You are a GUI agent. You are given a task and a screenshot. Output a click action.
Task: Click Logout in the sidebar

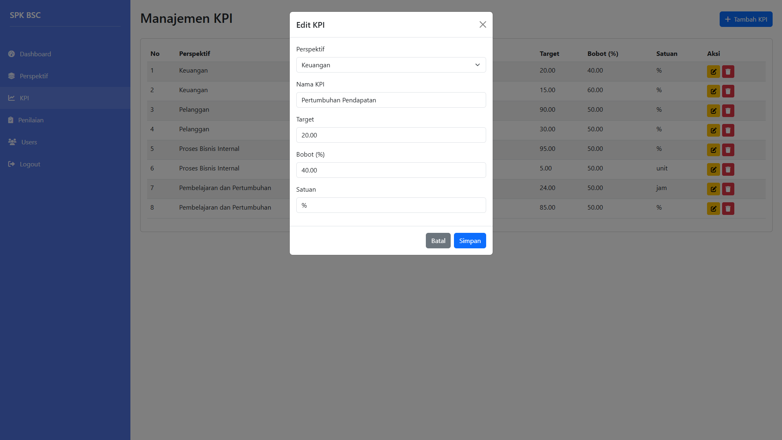[65, 164]
